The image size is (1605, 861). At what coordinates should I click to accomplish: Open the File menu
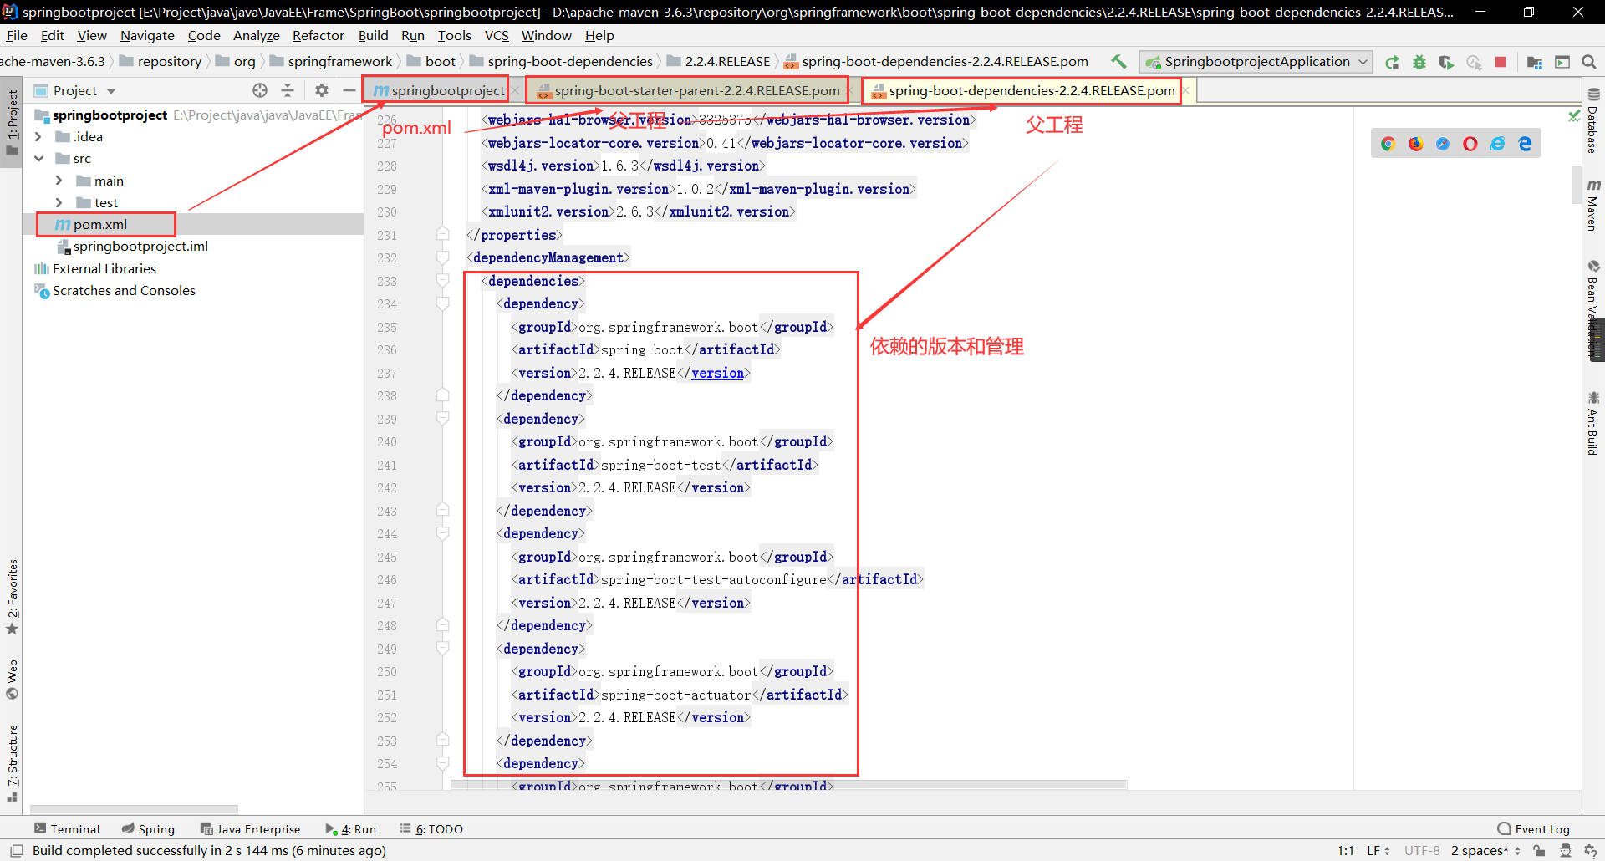click(17, 35)
